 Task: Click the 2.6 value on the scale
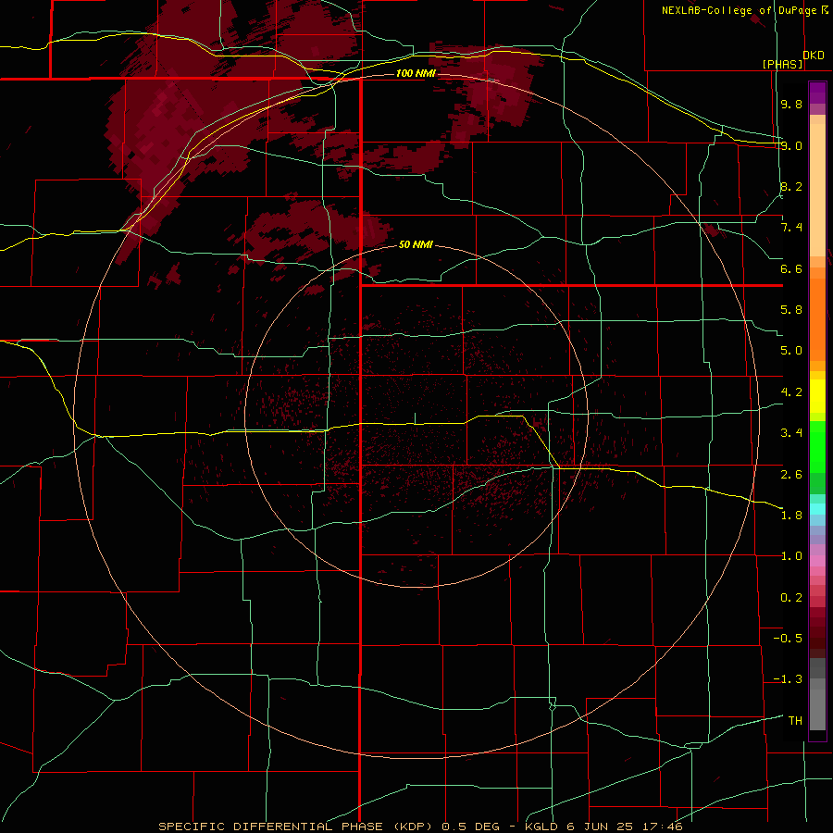coord(791,475)
